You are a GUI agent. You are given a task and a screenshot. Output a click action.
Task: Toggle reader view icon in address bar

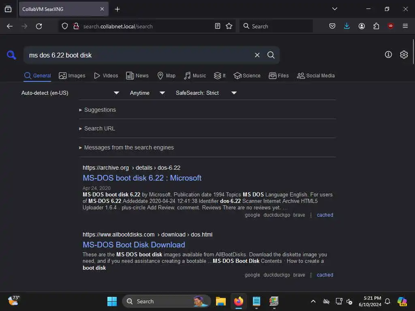217,26
